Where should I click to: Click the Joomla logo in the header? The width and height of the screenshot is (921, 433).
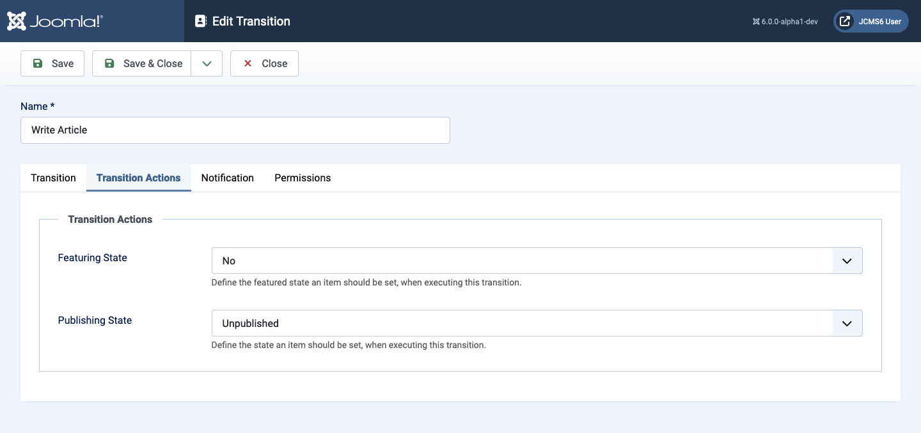click(x=54, y=20)
